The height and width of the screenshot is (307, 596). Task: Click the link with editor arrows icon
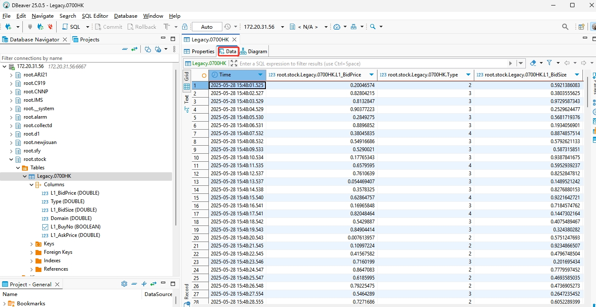click(x=134, y=49)
